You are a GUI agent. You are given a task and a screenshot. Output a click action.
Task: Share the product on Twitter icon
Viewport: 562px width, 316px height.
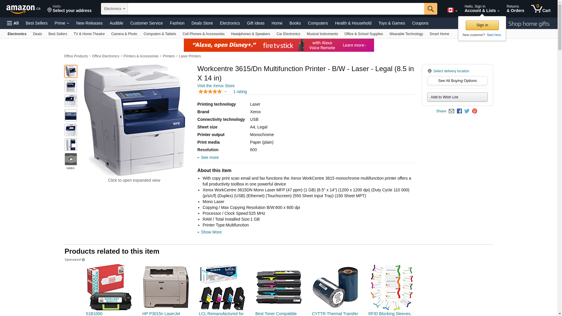(467, 111)
